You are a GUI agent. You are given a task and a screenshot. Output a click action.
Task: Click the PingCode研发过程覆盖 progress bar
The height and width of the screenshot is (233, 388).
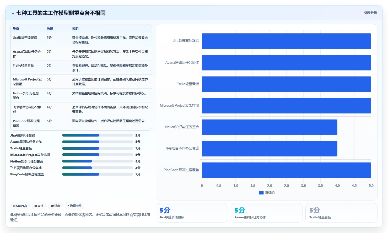[98, 174]
